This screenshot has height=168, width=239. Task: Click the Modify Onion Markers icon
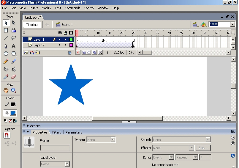100,53
